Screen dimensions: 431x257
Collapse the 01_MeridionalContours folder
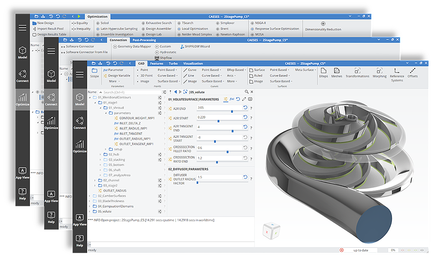click(x=90, y=98)
